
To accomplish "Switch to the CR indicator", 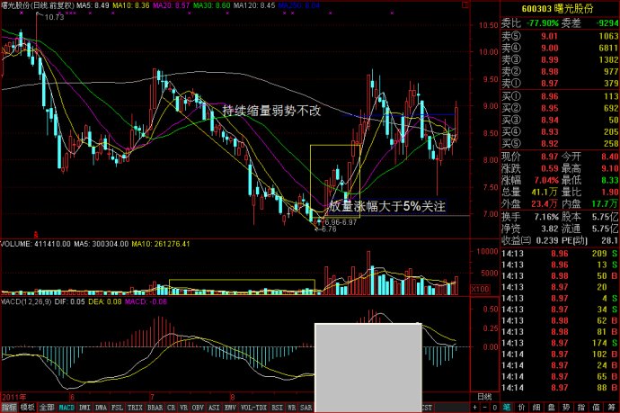I will click(x=172, y=408).
